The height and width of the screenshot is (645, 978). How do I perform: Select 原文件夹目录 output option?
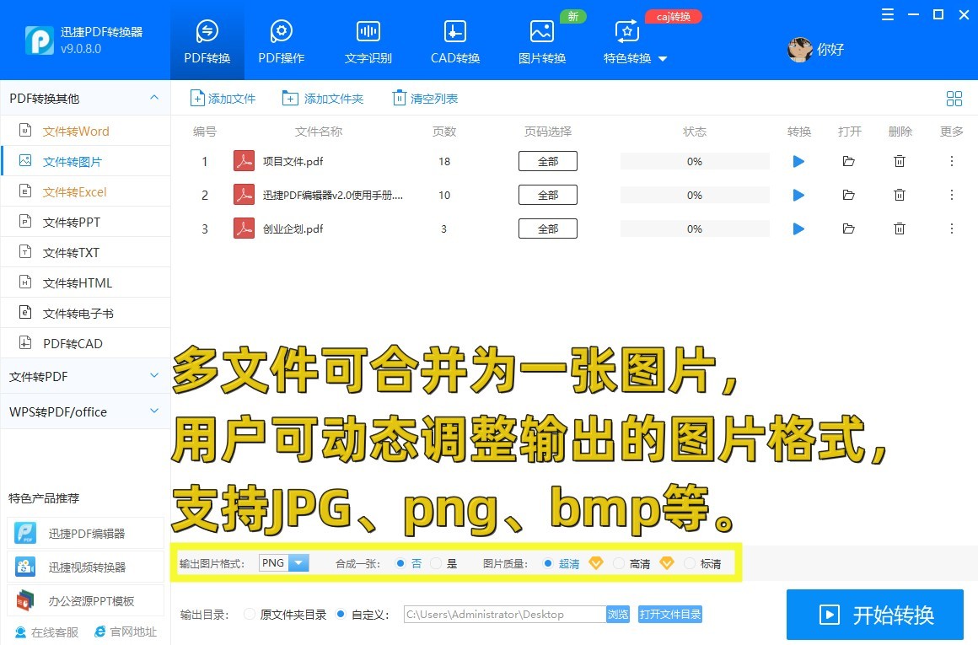[250, 615]
